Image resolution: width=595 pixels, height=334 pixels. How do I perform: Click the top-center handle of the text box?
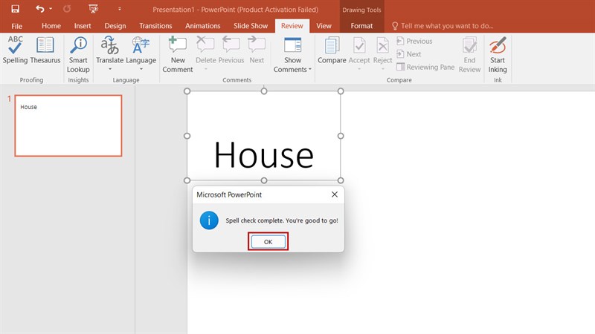pos(264,91)
